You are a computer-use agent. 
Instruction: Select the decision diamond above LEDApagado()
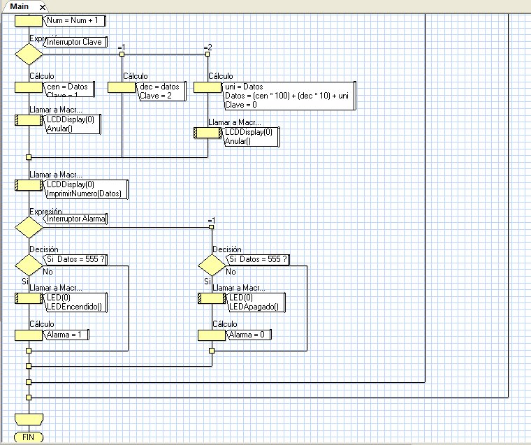click(x=212, y=265)
